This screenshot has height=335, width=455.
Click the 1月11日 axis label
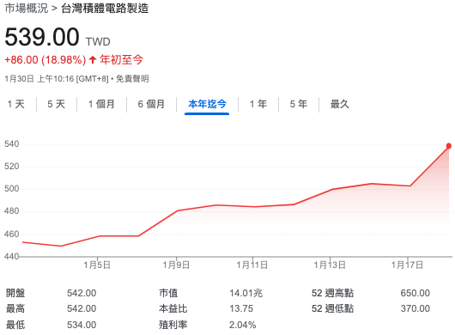tap(252, 265)
